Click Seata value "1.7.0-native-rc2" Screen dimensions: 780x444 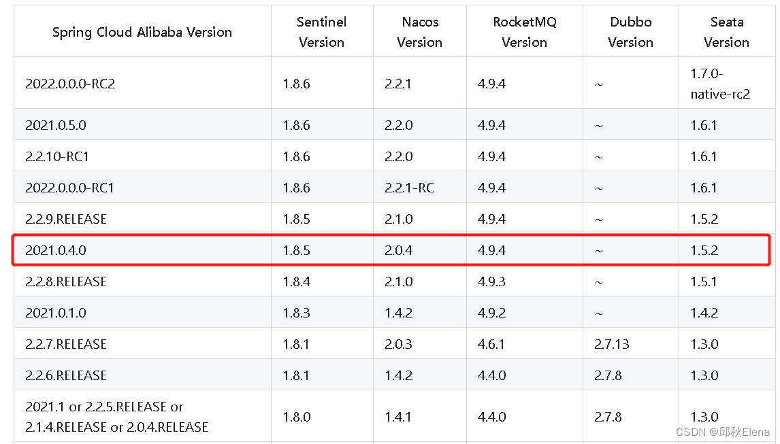click(x=720, y=84)
